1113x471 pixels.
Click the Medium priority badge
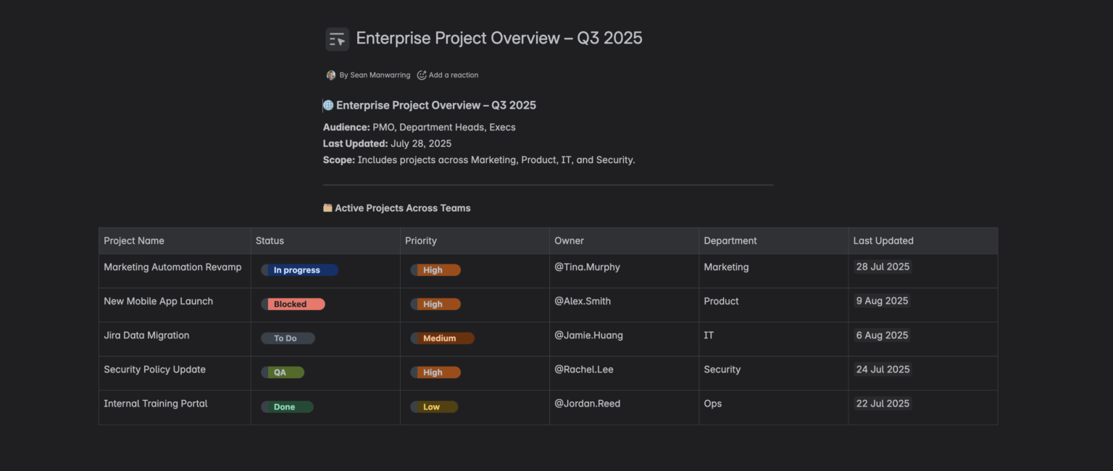click(x=442, y=338)
